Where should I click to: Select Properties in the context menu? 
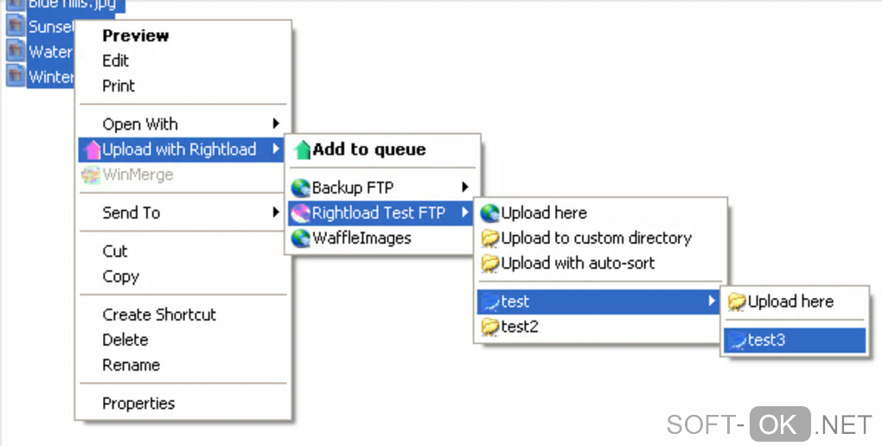point(138,404)
